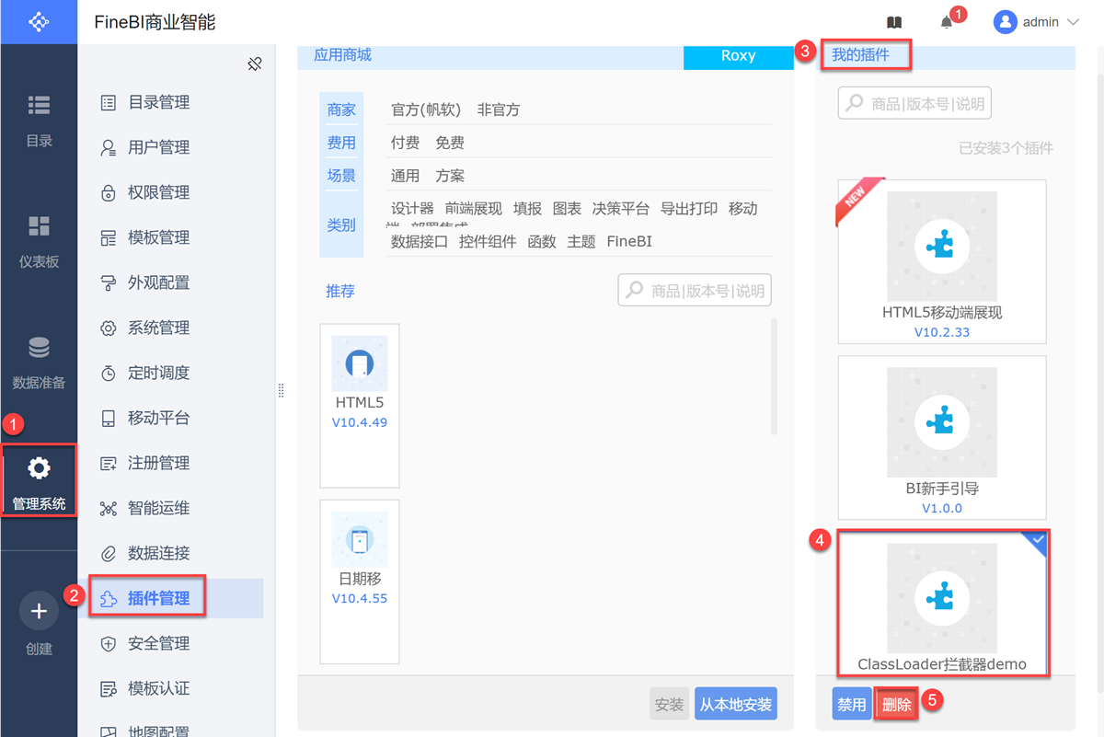Click the 权限管理 lock icon
This screenshot has height=737, width=1104.
(x=109, y=192)
